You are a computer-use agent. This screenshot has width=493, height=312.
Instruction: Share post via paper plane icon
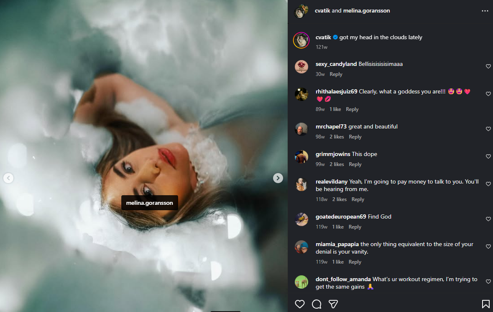pyautogui.click(x=333, y=304)
